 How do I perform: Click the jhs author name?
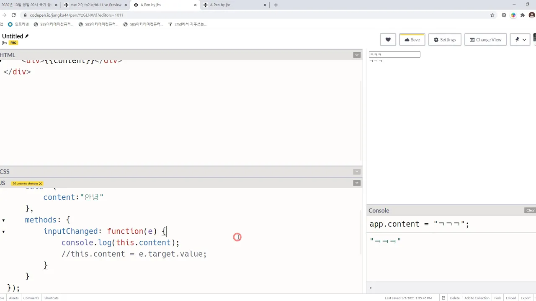click(4, 43)
